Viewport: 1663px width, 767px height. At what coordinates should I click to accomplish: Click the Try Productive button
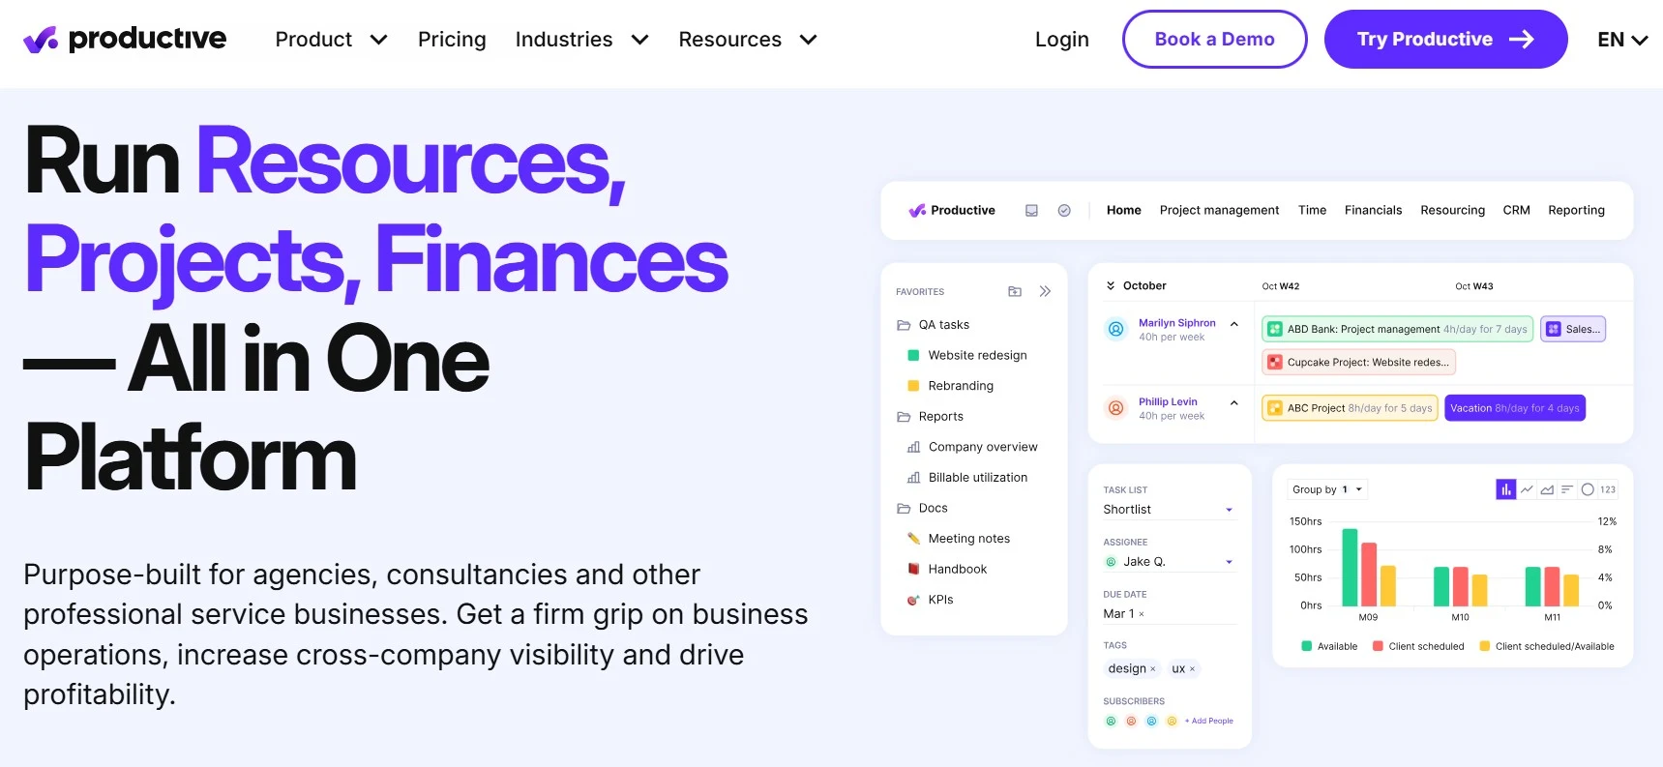click(x=1445, y=40)
